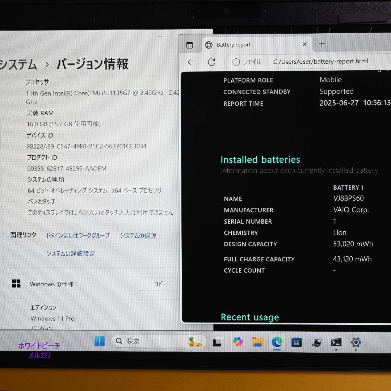The image size is (391, 391).
Task: Open Copilot from the taskbar
Action: tap(238, 341)
